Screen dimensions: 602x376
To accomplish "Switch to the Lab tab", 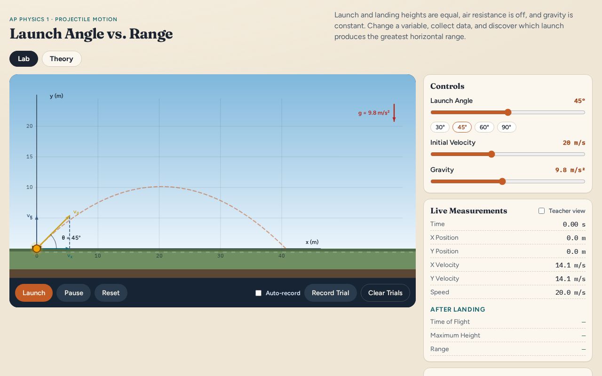I will [24, 59].
